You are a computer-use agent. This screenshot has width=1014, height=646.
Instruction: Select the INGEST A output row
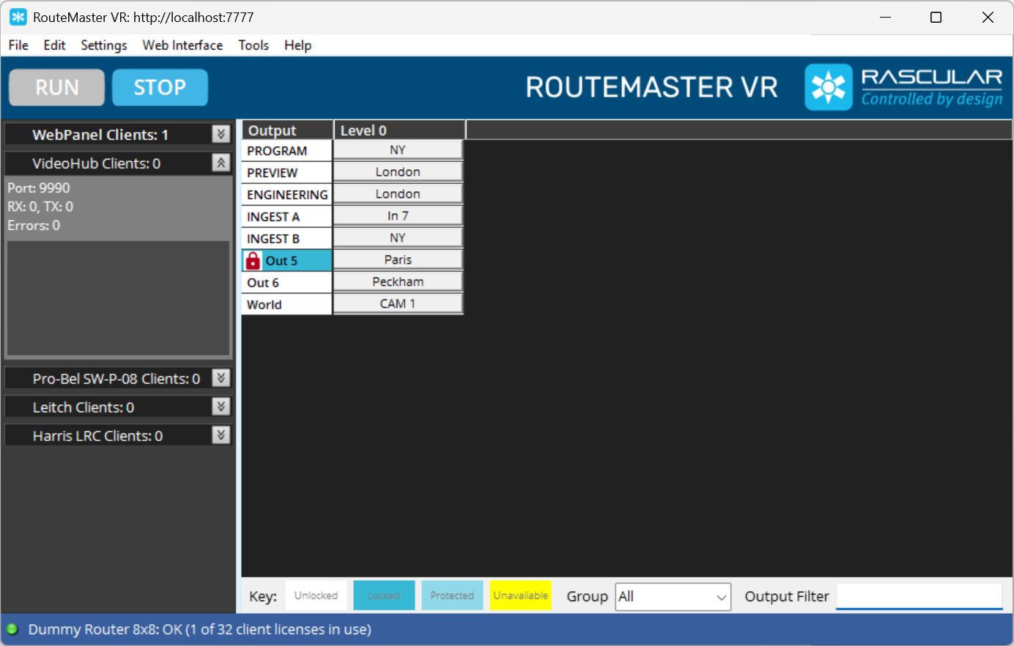pos(286,217)
